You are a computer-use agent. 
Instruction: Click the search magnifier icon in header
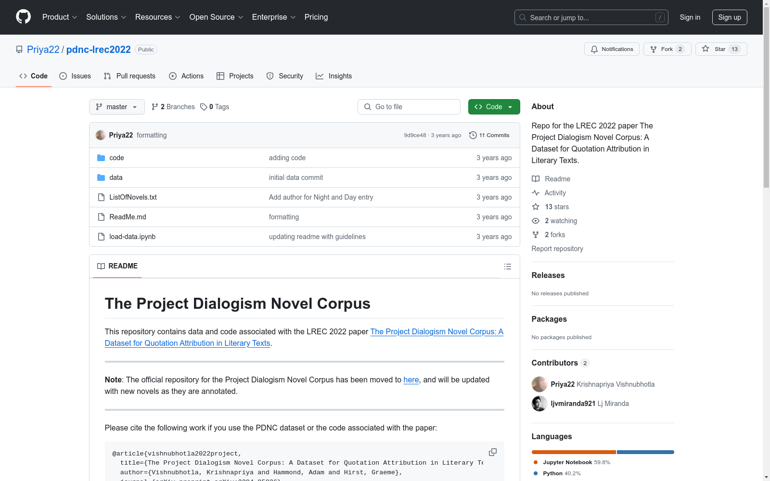click(x=523, y=17)
